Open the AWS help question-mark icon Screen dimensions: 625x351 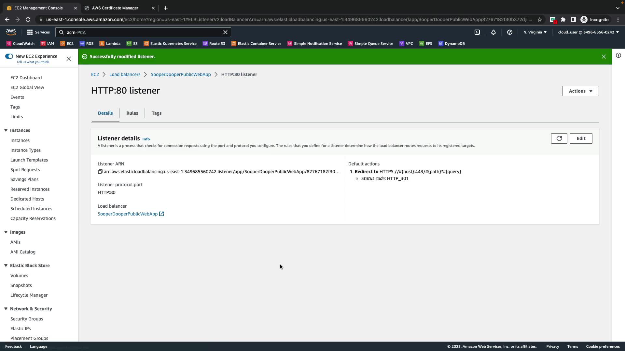pos(510,32)
